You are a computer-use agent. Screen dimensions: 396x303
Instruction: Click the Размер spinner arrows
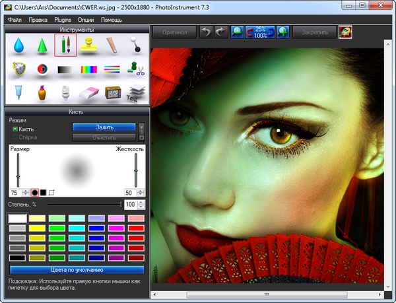tap(25, 192)
